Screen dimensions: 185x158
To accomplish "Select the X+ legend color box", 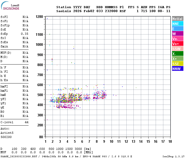I will coord(178,59).
